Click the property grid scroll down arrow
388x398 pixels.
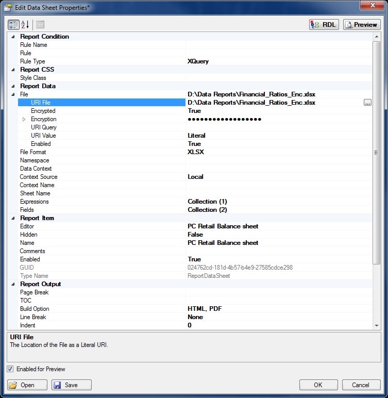tap(377, 326)
